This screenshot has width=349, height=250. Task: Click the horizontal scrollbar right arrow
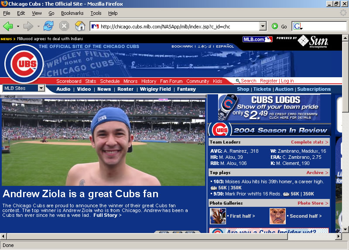[339, 236]
